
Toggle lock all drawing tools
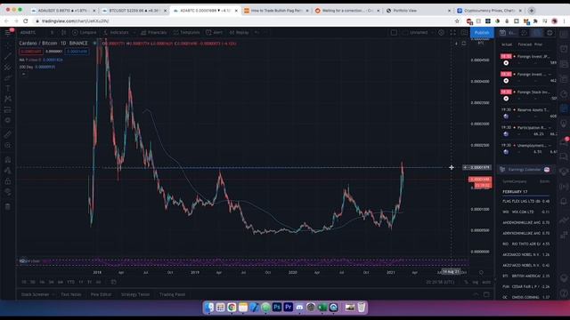(8, 181)
